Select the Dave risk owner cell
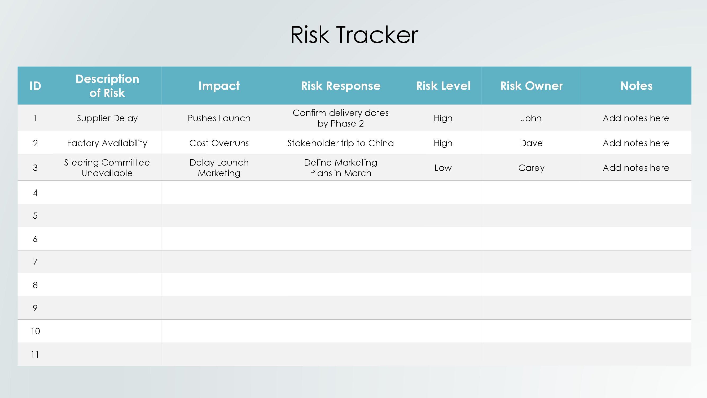This screenshot has width=707, height=398. coord(531,143)
